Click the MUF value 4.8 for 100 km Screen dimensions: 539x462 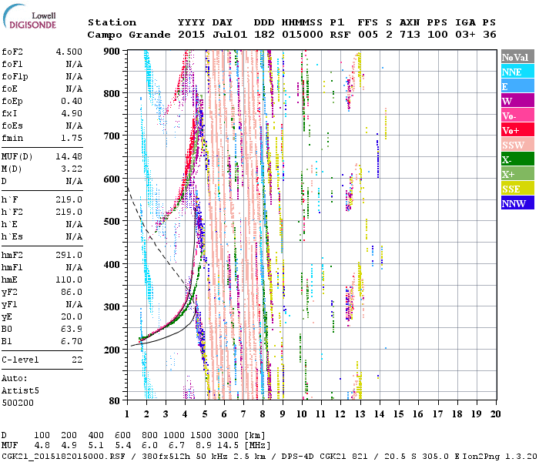42,446
